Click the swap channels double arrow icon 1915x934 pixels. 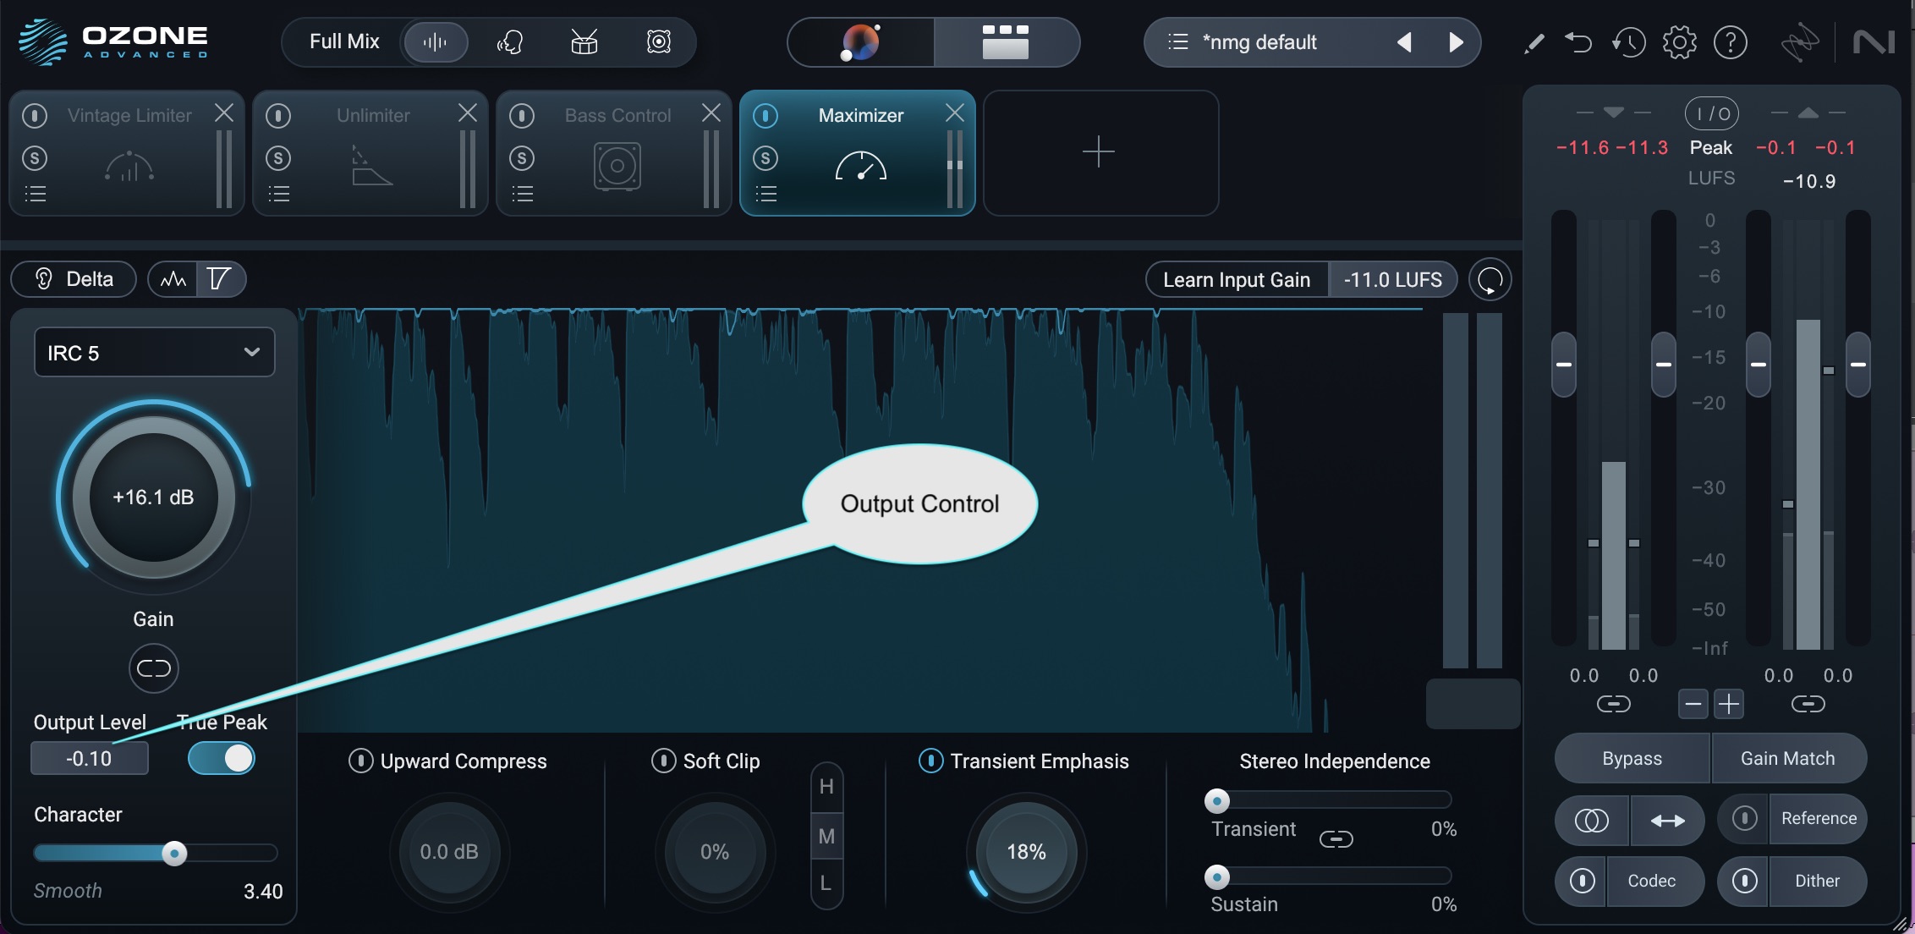tap(1667, 820)
